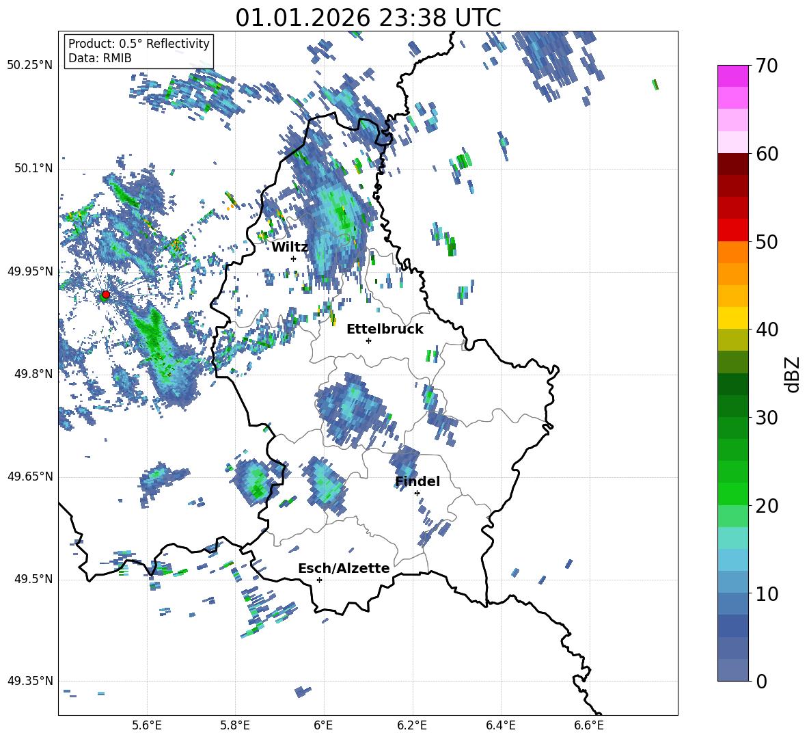Click the colorbar tick label 60
This screenshot has width=809, height=739.
pyautogui.click(x=767, y=154)
